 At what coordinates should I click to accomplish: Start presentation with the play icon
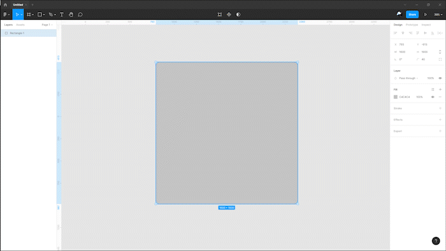tap(426, 15)
